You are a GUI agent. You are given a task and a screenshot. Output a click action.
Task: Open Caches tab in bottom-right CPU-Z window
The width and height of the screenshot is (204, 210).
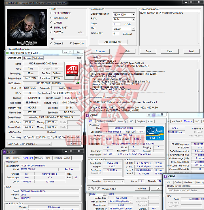(x=178, y=182)
